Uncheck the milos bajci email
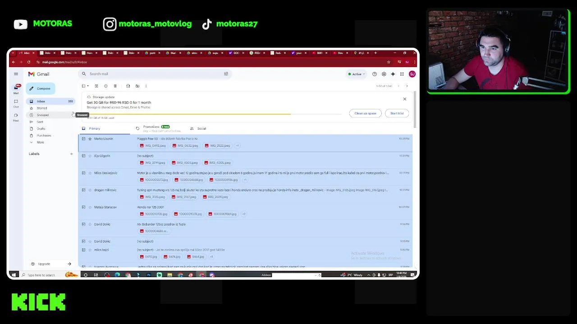The height and width of the screenshot is (324, 577). (x=83, y=250)
